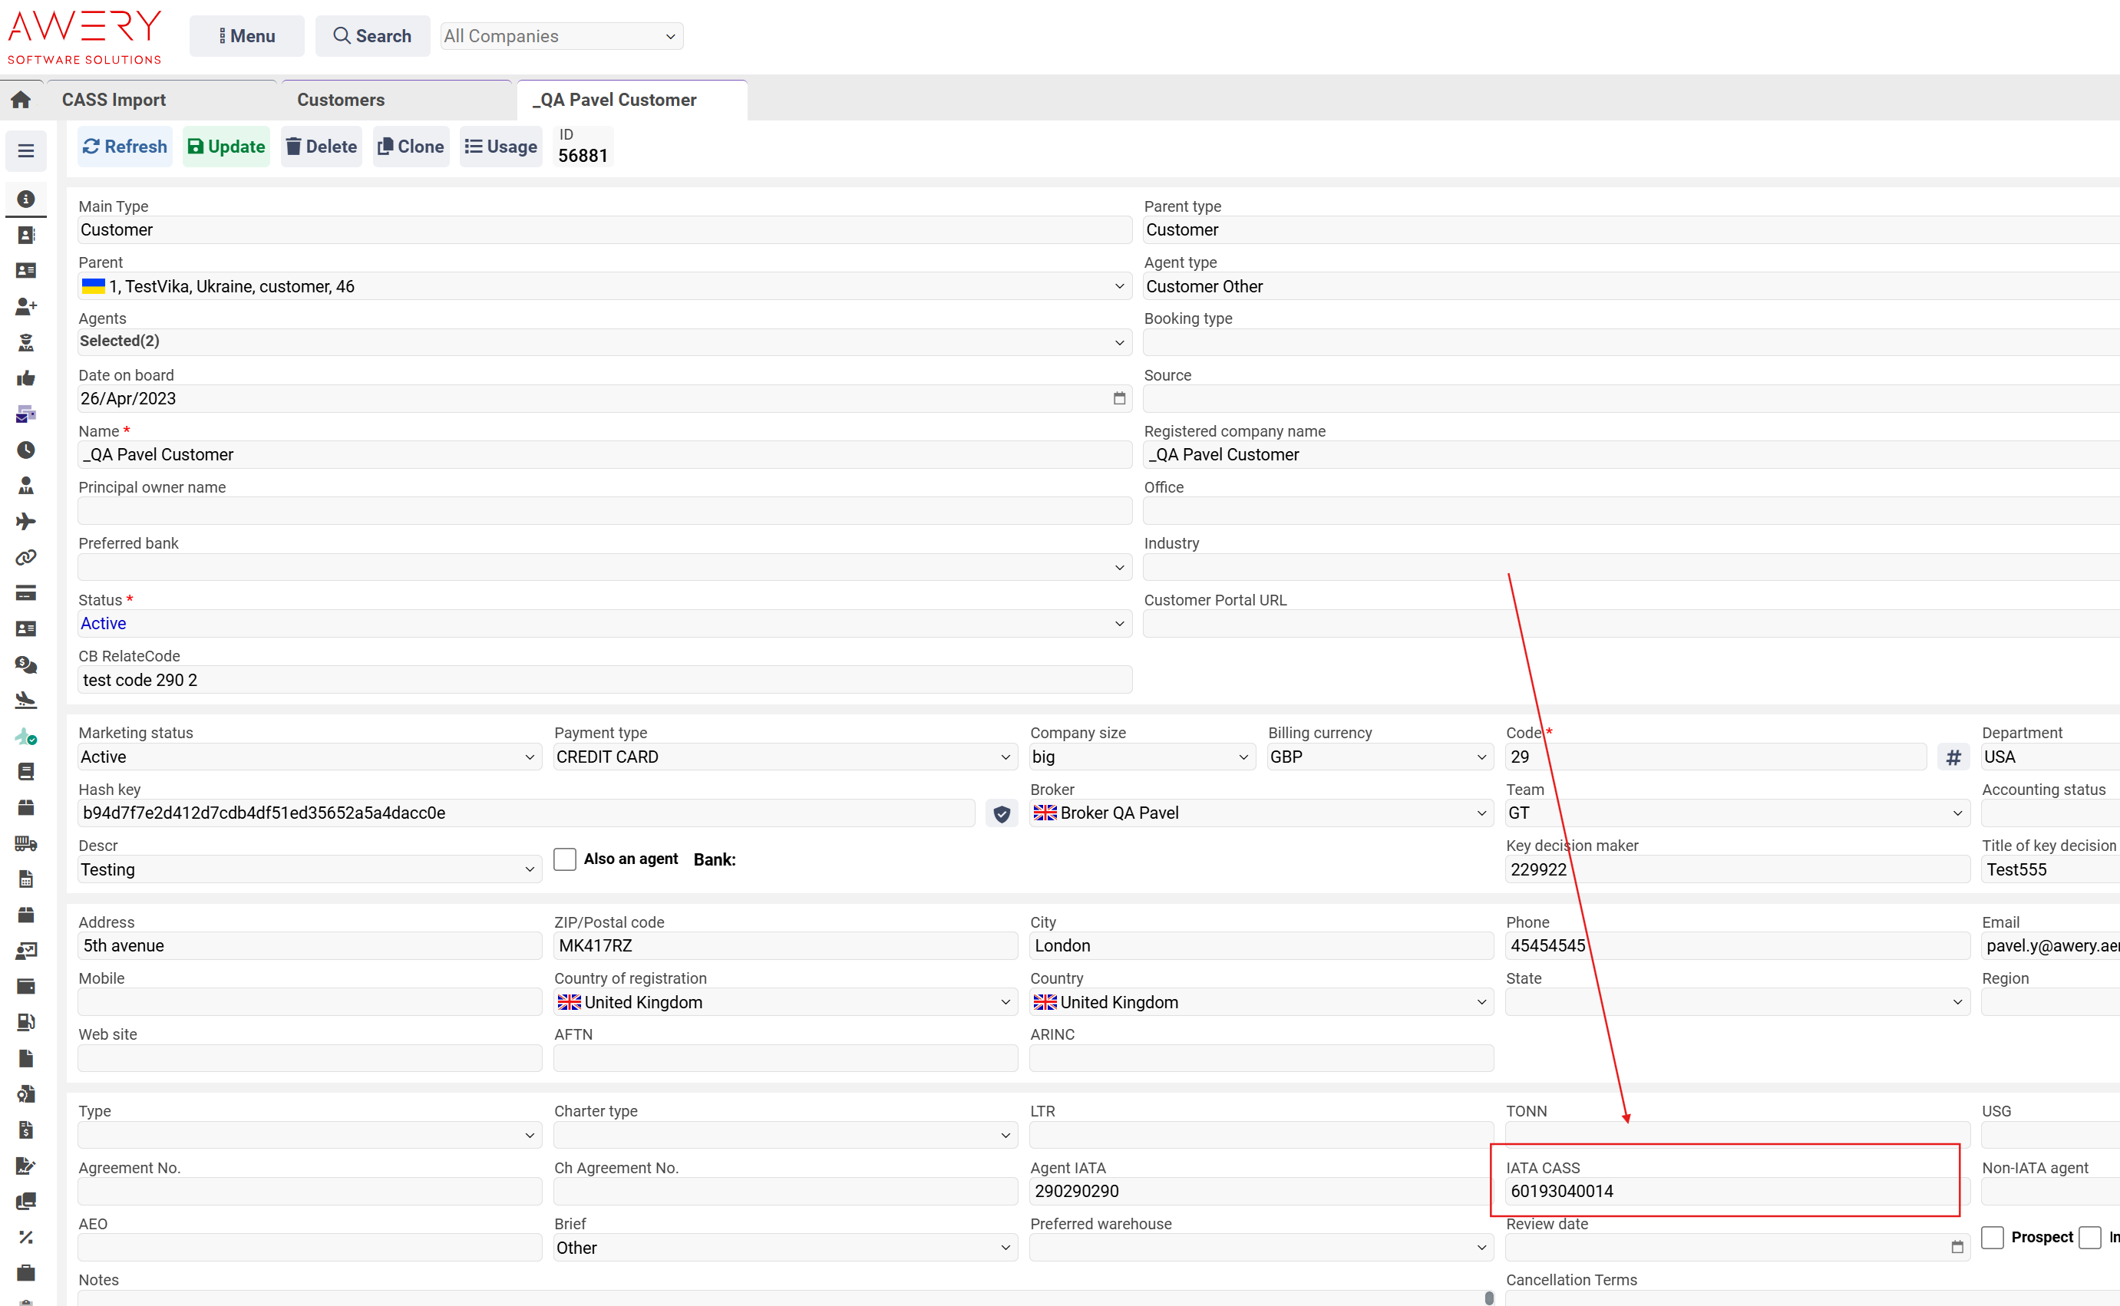Switch to the Customers tab
This screenshot has height=1306, width=2120.
click(342, 101)
